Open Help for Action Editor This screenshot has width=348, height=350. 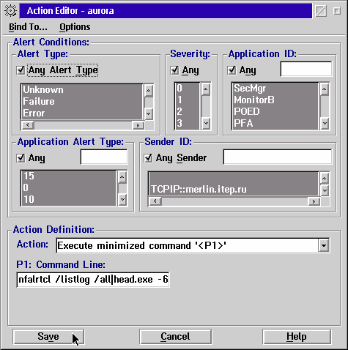coord(297,337)
